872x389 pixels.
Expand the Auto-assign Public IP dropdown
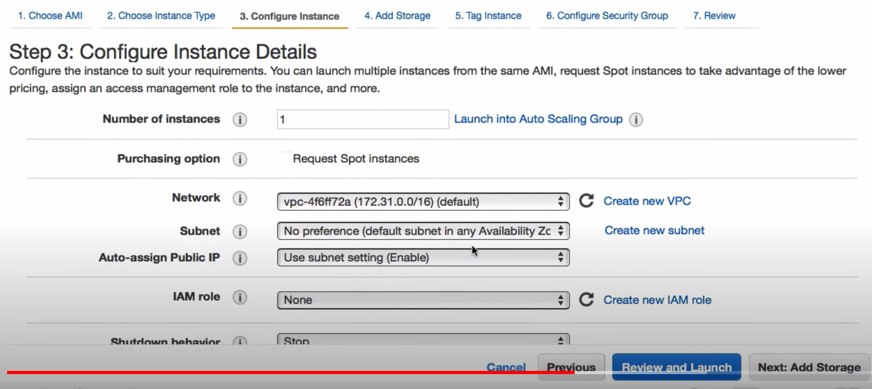(x=423, y=257)
